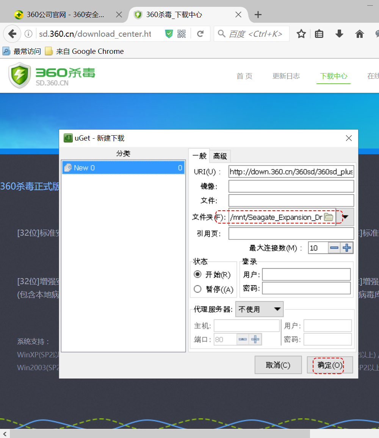
Task: Select the 开始(R) radio button
Action: 197,274
